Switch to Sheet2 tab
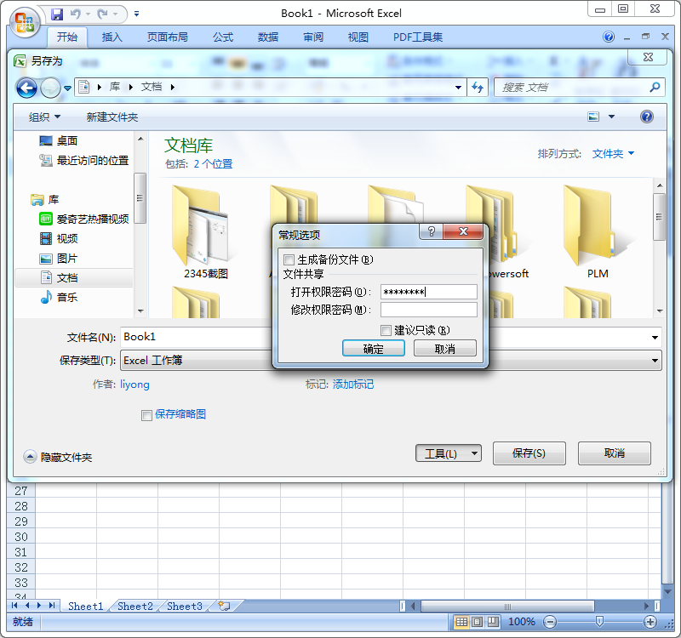Image resolution: width=681 pixels, height=638 pixels. tap(135, 607)
